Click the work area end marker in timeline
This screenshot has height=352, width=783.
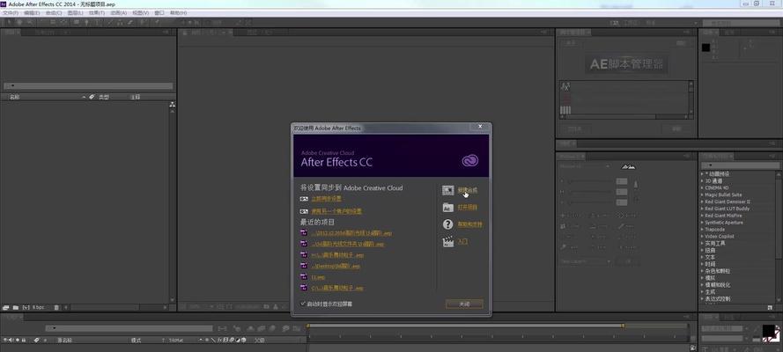[623, 326]
